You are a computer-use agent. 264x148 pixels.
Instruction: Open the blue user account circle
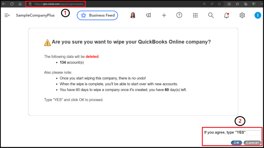(258, 15)
